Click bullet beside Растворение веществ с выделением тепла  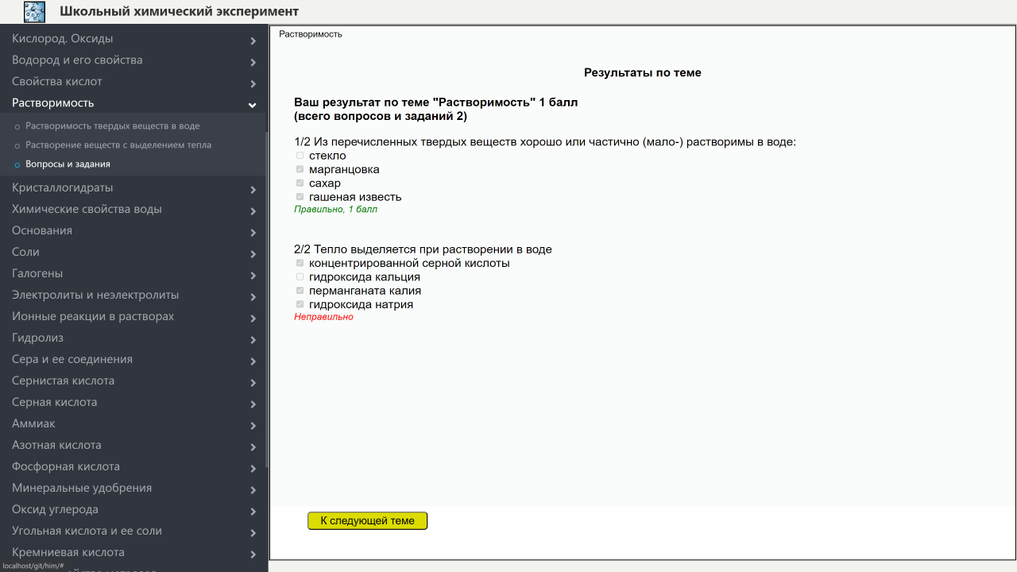point(17,145)
